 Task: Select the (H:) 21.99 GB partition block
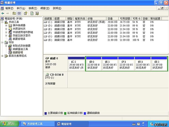click(159, 64)
